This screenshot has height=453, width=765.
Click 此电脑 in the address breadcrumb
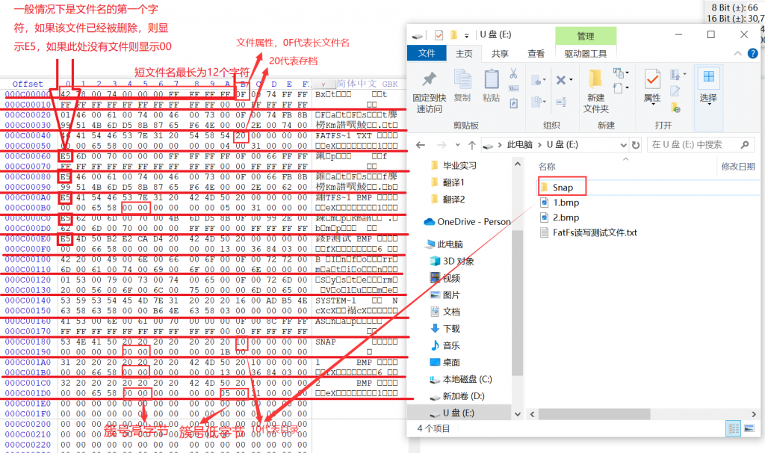(519, 144)
